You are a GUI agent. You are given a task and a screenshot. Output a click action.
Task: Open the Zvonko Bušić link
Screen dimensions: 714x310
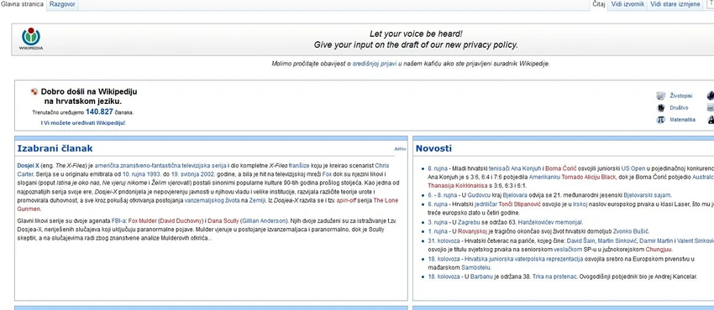[631, 231]
